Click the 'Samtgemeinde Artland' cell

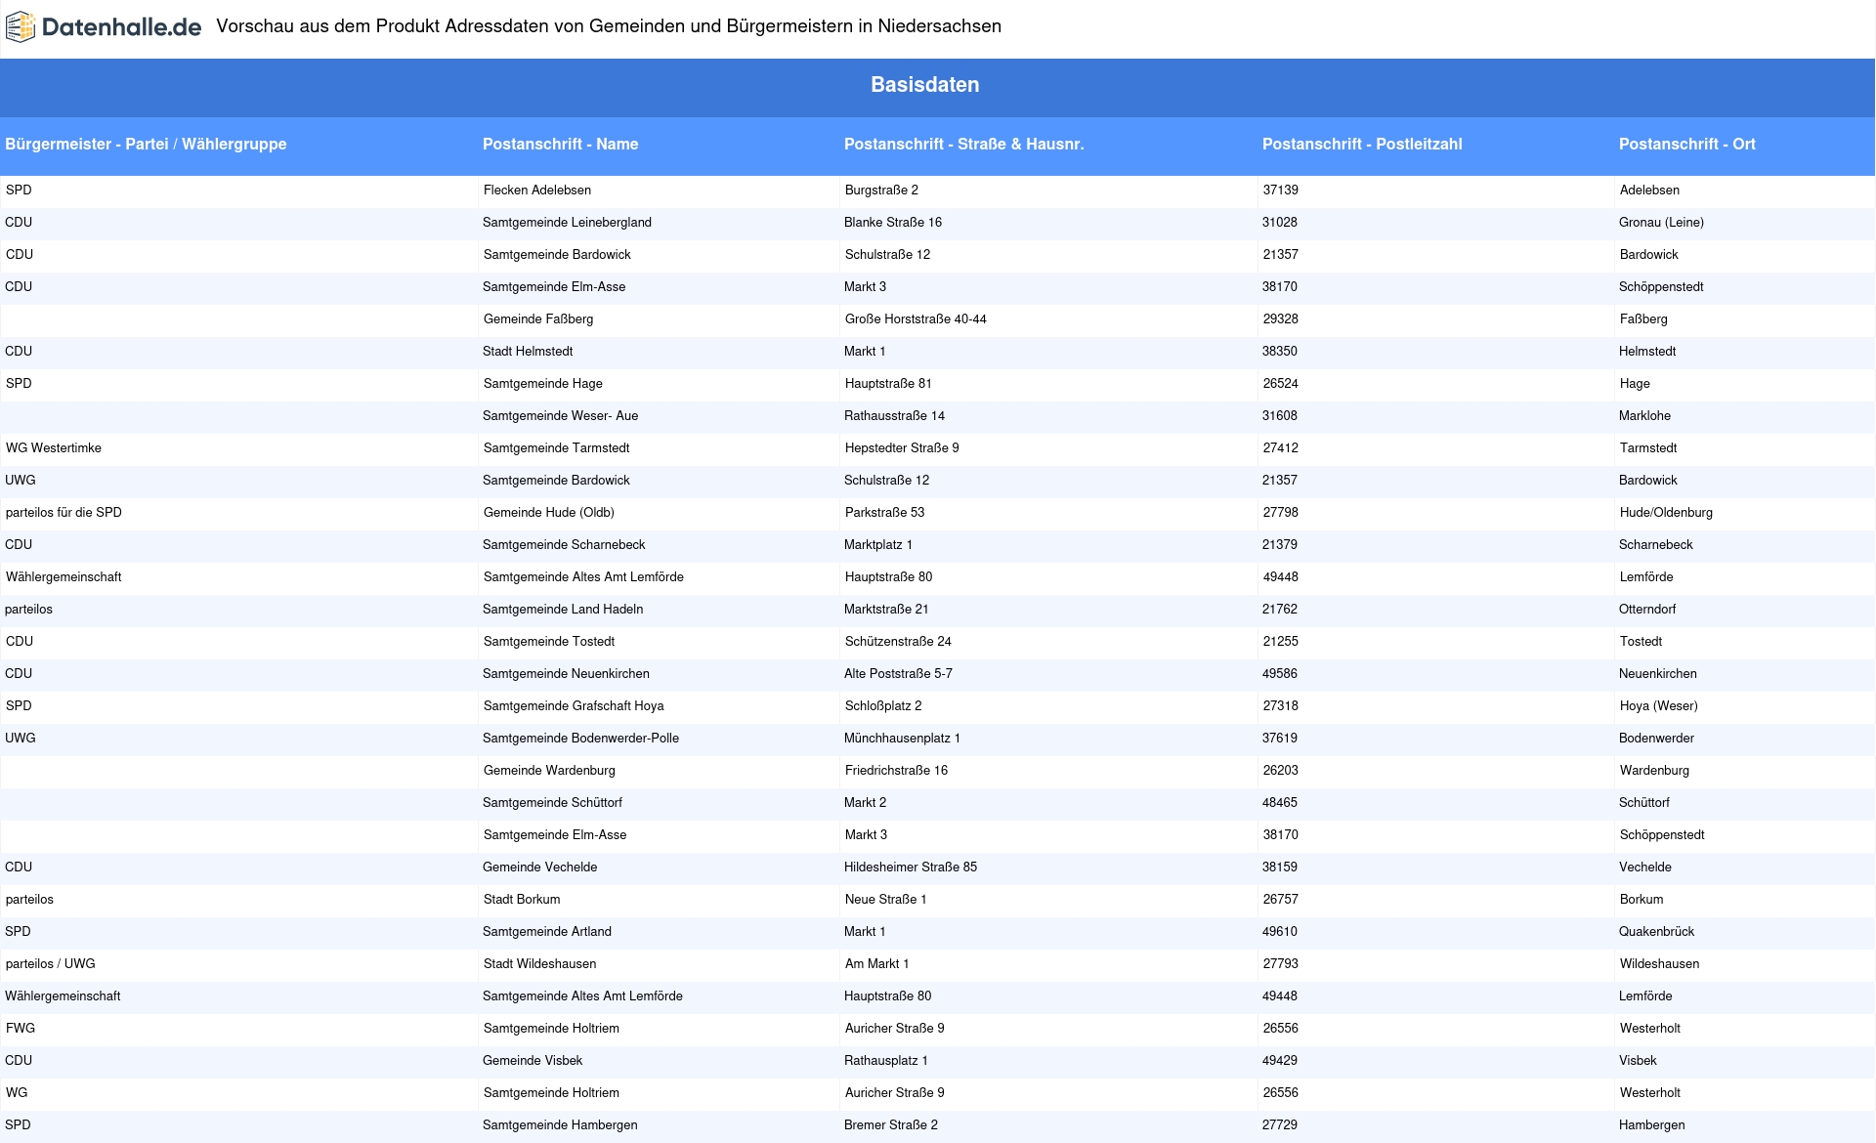coord(659,932)
